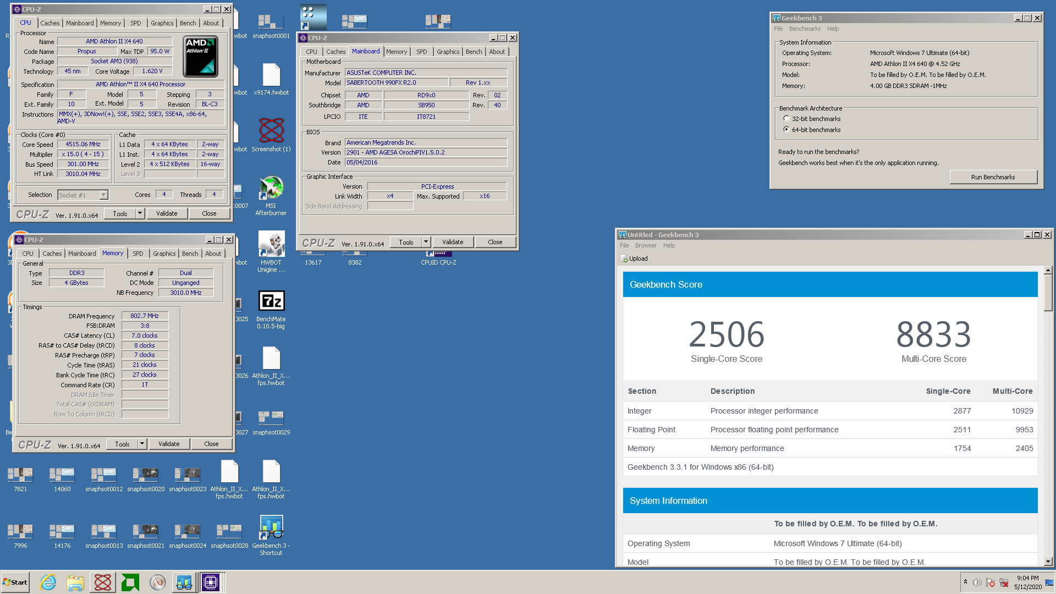Click the red knot taskbar icon
This screenshot has height=594, width=1056.
tap(103, 582)
